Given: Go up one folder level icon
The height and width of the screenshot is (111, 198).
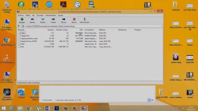Looking at the screenshot, I should (19, 26).
